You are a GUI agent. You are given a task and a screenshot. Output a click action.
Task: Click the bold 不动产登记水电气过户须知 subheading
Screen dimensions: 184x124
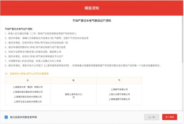coord(18,29)
